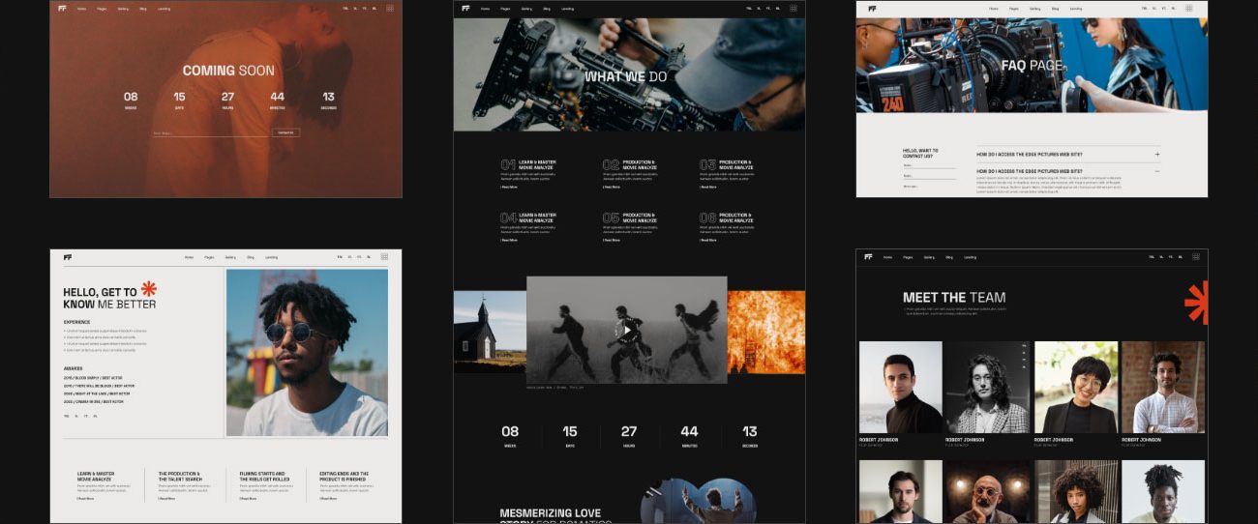Click the Meet The Team heading
The image size is (1258, 524).
click(x=954, y=298)
